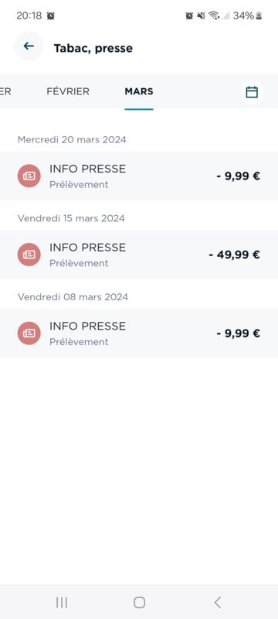278x619 pixels.
Task: Tap the Android home button
Action: pos(140,602)
